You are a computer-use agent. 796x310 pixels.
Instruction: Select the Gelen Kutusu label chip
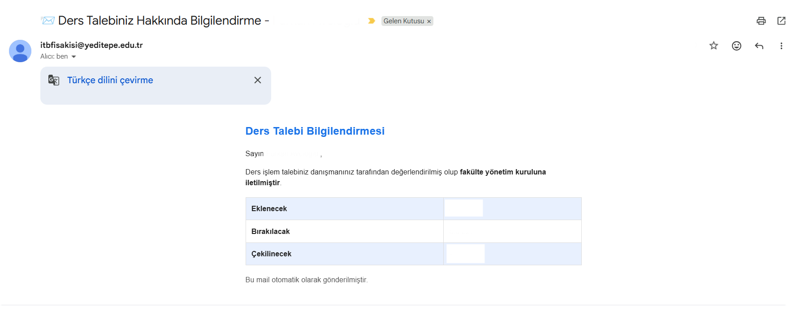click(403, 21)
